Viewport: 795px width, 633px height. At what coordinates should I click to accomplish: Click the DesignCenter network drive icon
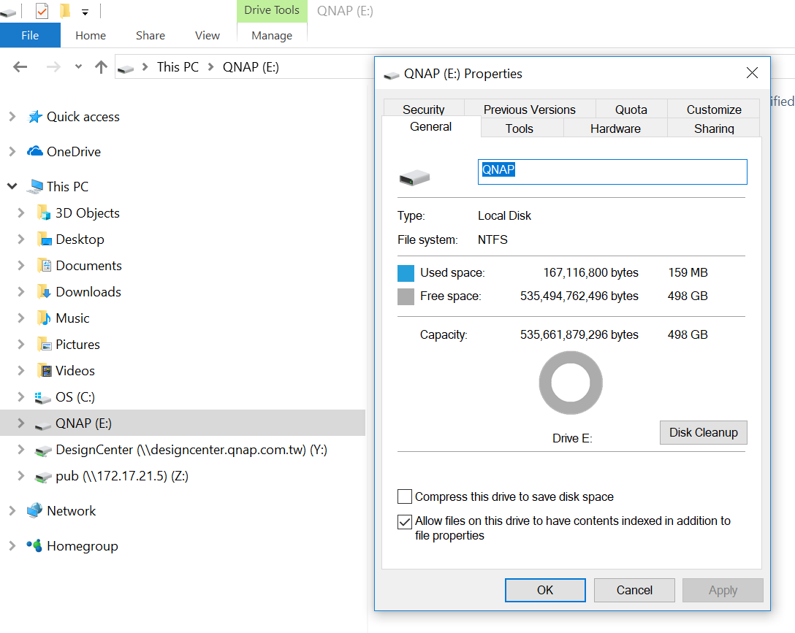pyautogui.click(x=44, y=450)
